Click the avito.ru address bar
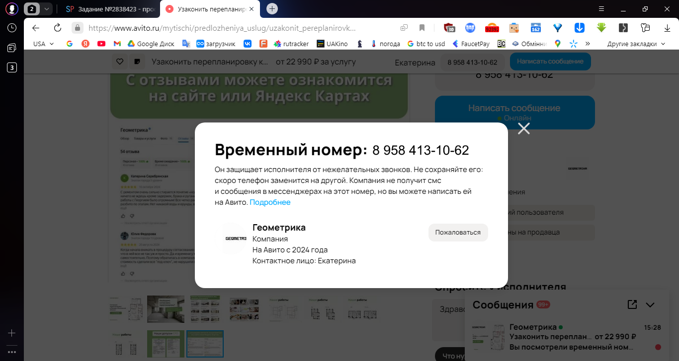Image resolution: width=679 pixels, height=361 pixels. (x=222, y=28)
